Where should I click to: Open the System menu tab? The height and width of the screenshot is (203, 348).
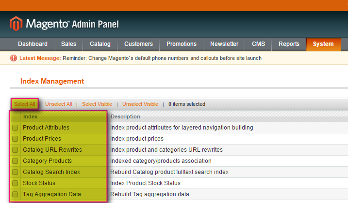pos(323,44)
